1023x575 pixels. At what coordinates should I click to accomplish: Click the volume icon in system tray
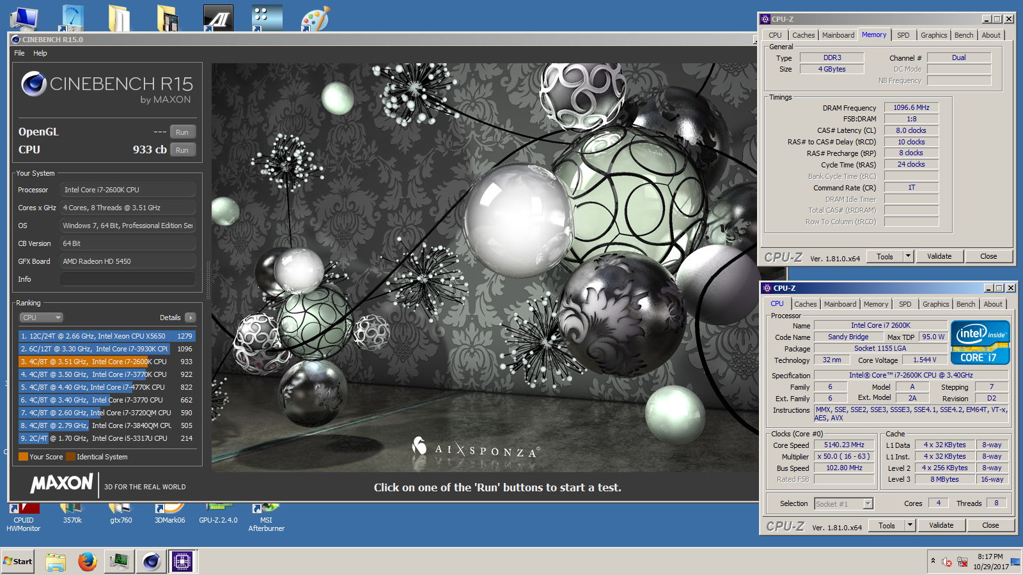947,562
